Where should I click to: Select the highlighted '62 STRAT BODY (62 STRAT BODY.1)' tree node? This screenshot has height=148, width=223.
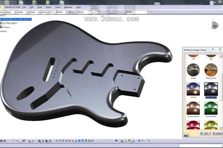point(16,19)
